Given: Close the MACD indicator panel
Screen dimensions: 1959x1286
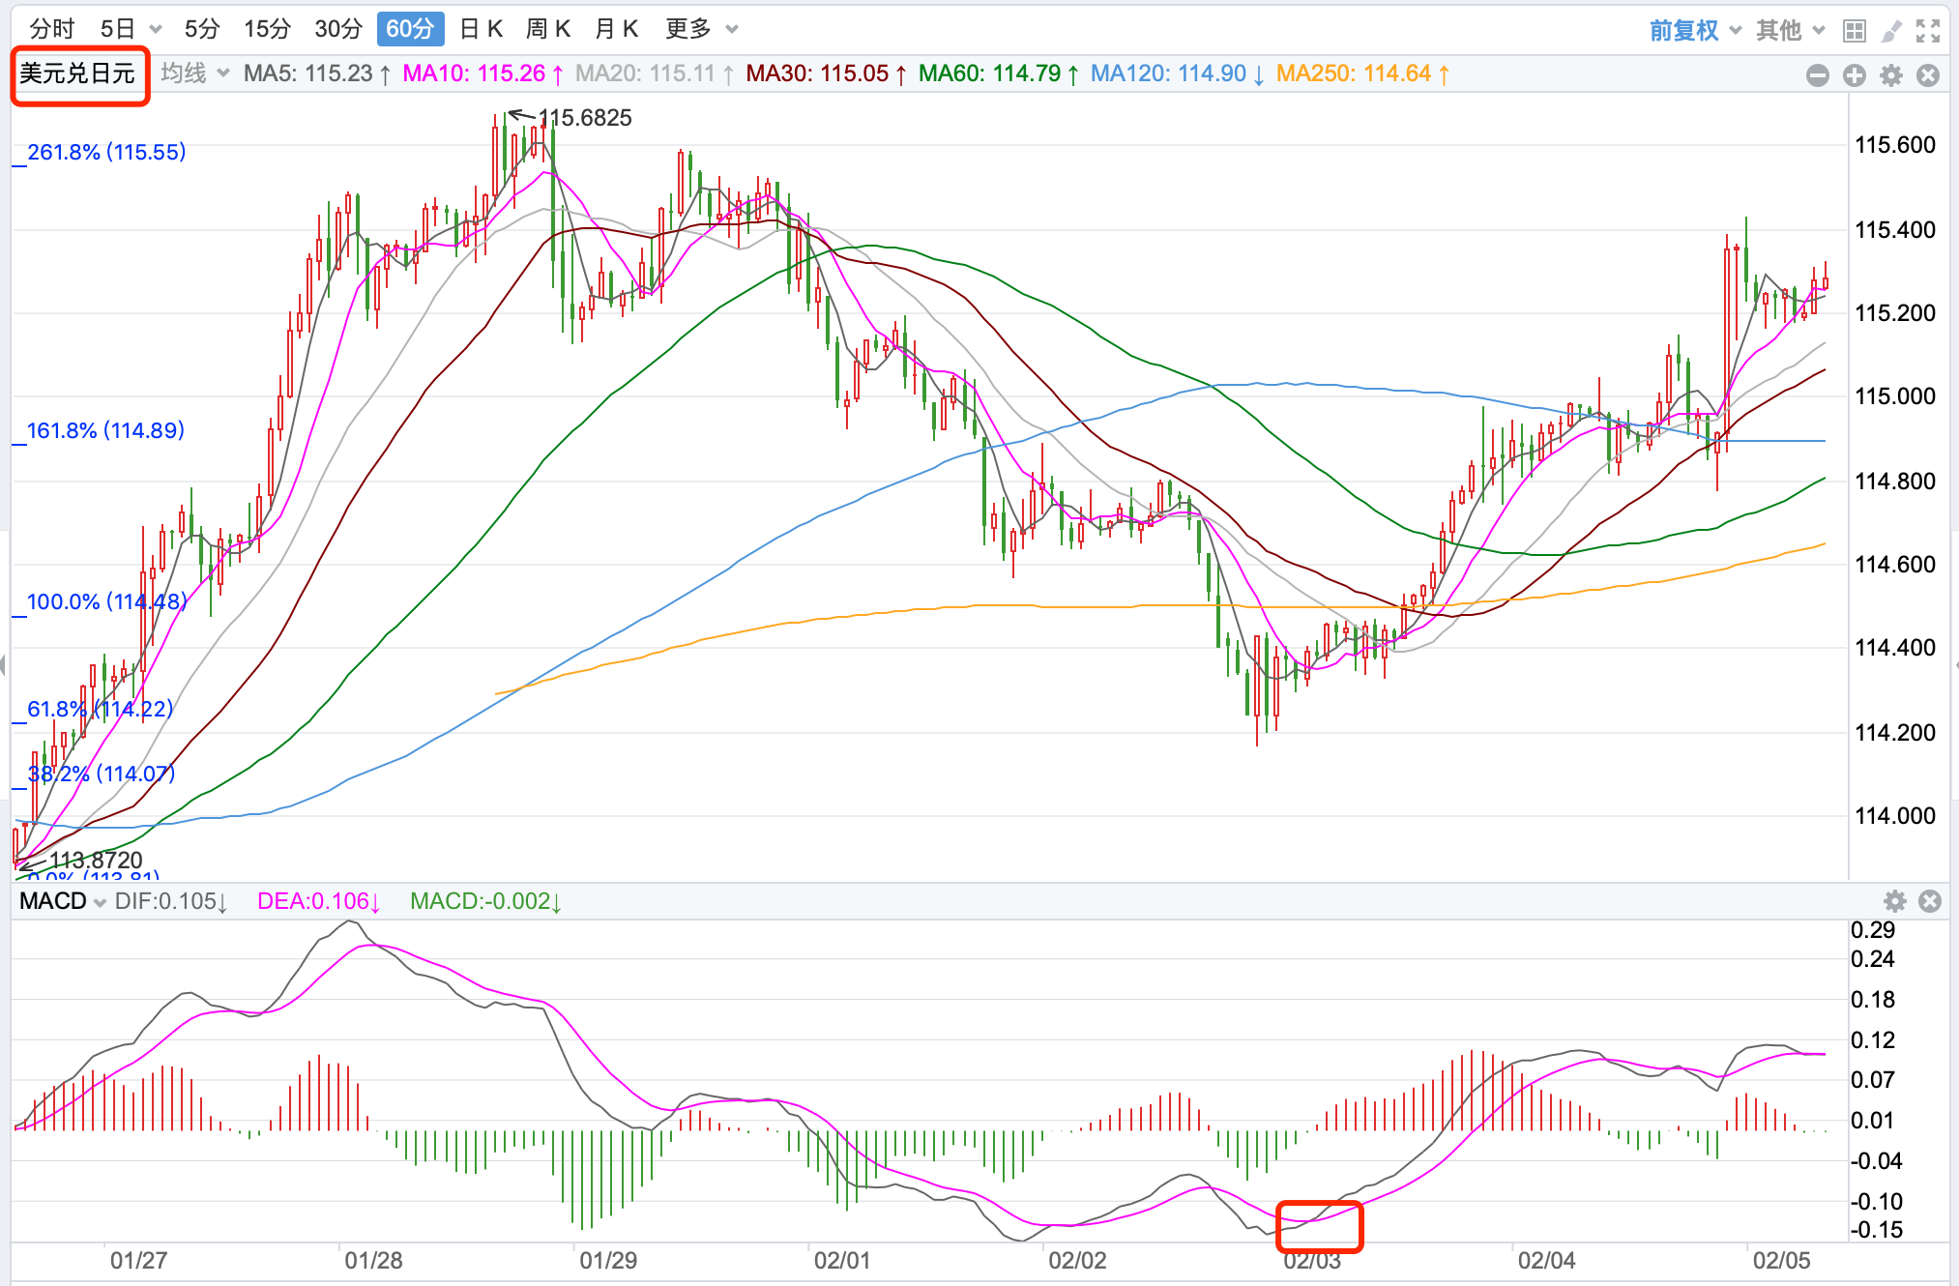Looking at the screenshot, I should click(x=1930, y=901).
